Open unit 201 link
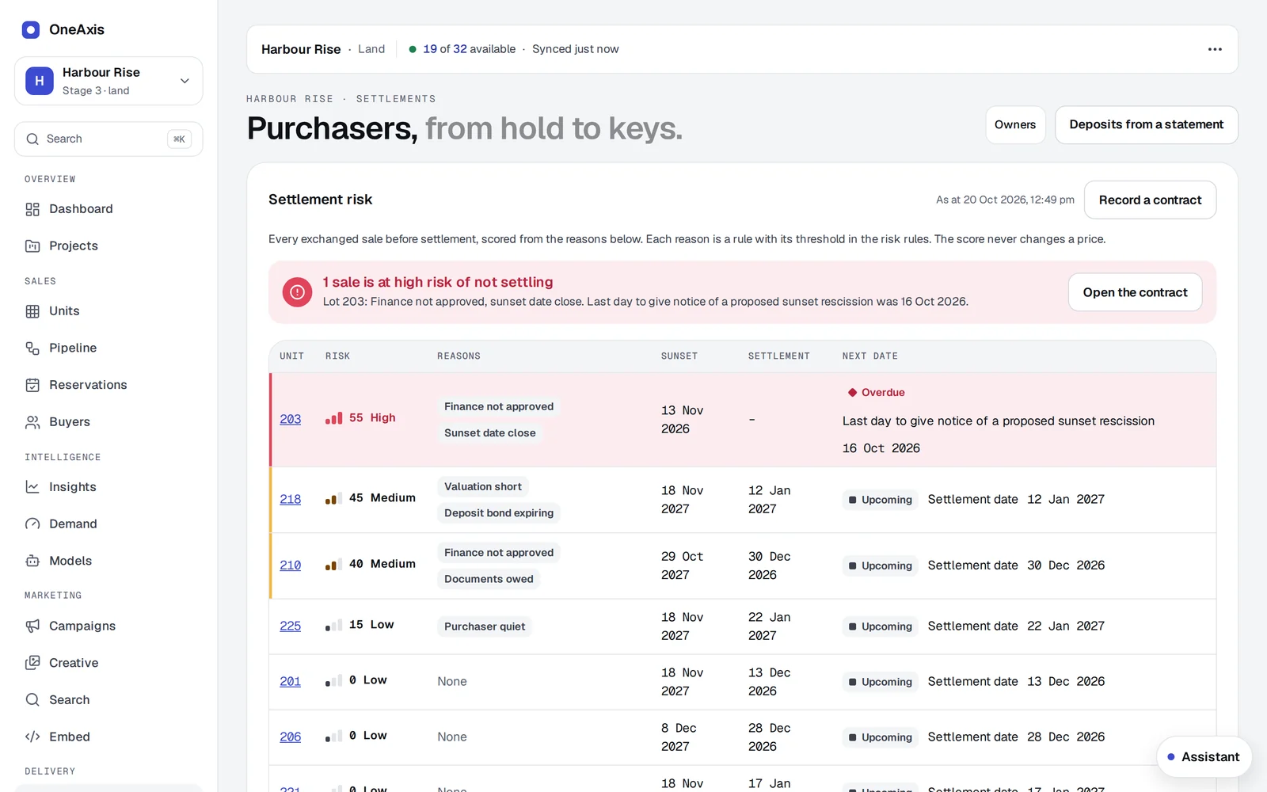The image size is (1267, 792). [291, 681]
